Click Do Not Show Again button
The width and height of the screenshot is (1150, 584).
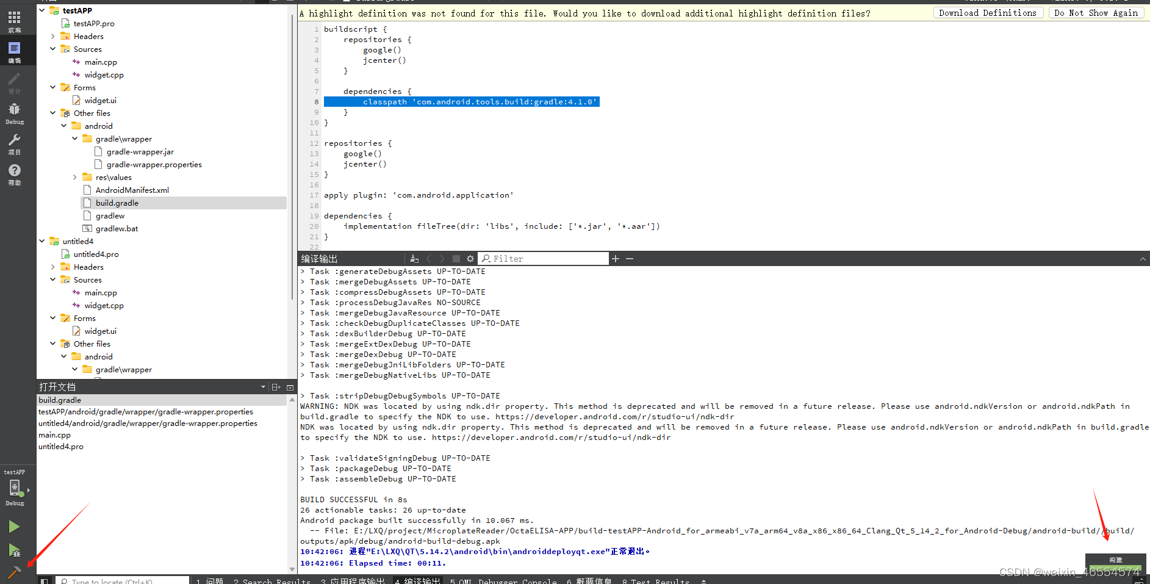click(1096, 13)
